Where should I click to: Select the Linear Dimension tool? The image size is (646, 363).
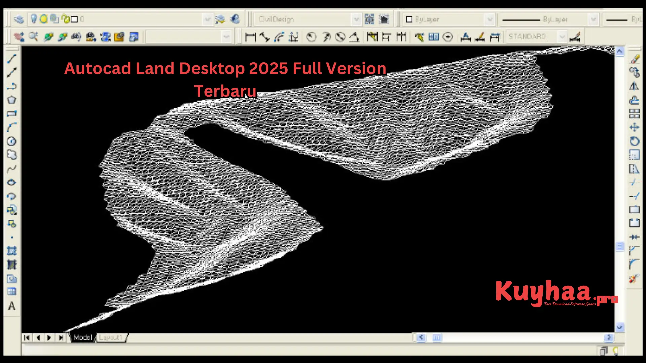tap(251, 37)
